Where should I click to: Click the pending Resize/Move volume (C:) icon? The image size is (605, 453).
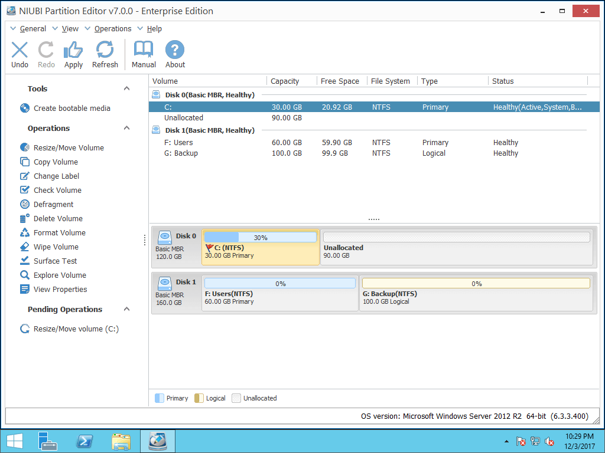coord(25,329)
